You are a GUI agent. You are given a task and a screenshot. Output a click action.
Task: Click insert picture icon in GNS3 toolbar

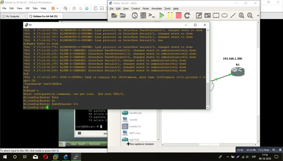(x=207, y=15)
